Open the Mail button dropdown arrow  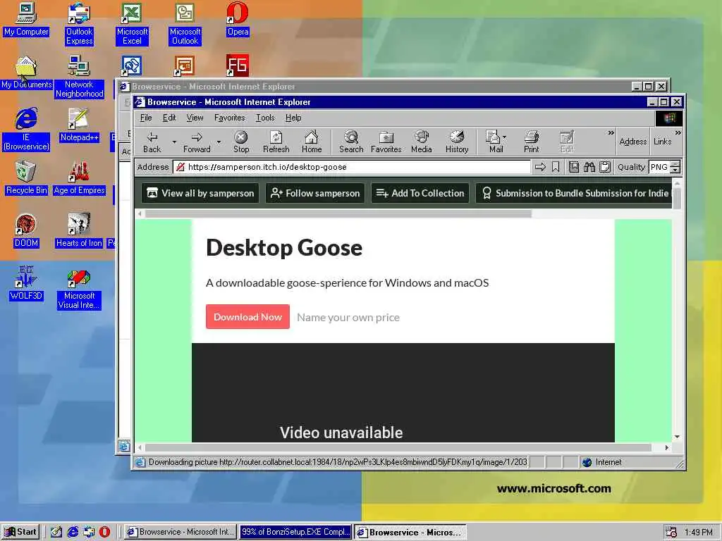click(x=505, y=137)
